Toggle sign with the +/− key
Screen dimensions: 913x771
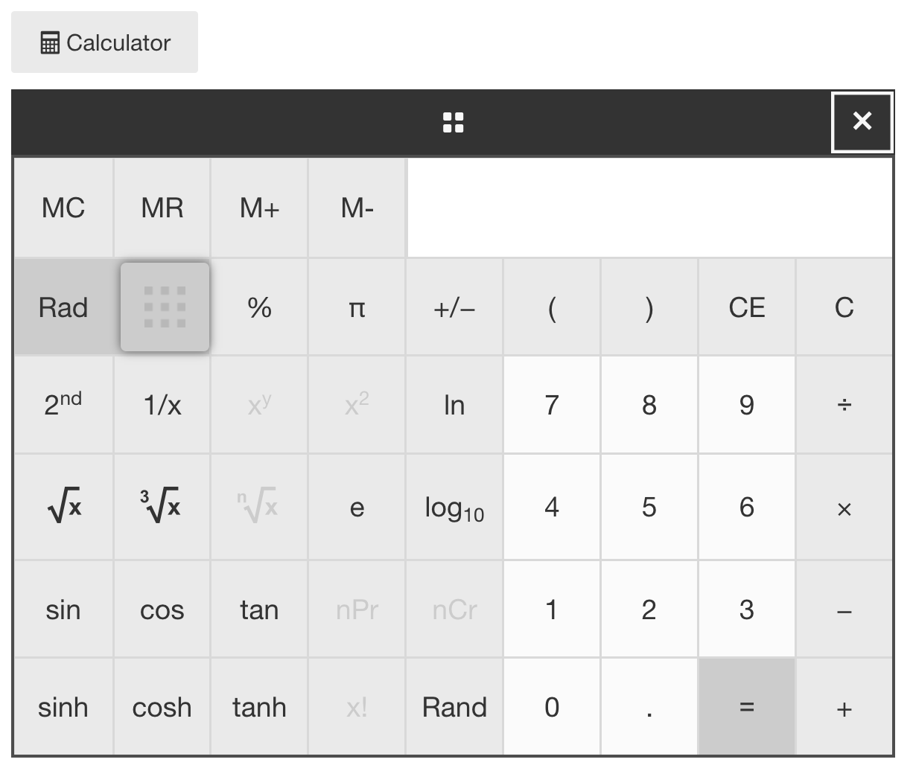click(x=454, y=307)
